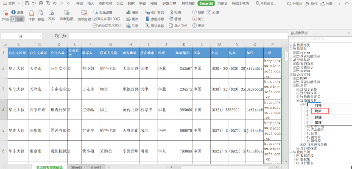The width and height of the screenshot is (352, 169).
Task: Open quick access toolbar customize dropdown
Action: tap(68, 3)
